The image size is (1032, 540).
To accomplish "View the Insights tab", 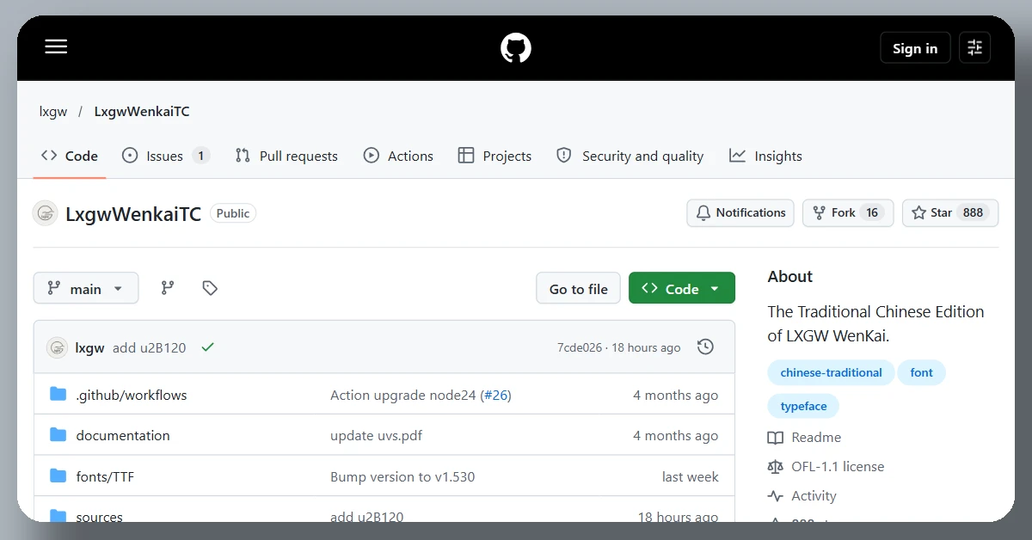I will (765, 156).
